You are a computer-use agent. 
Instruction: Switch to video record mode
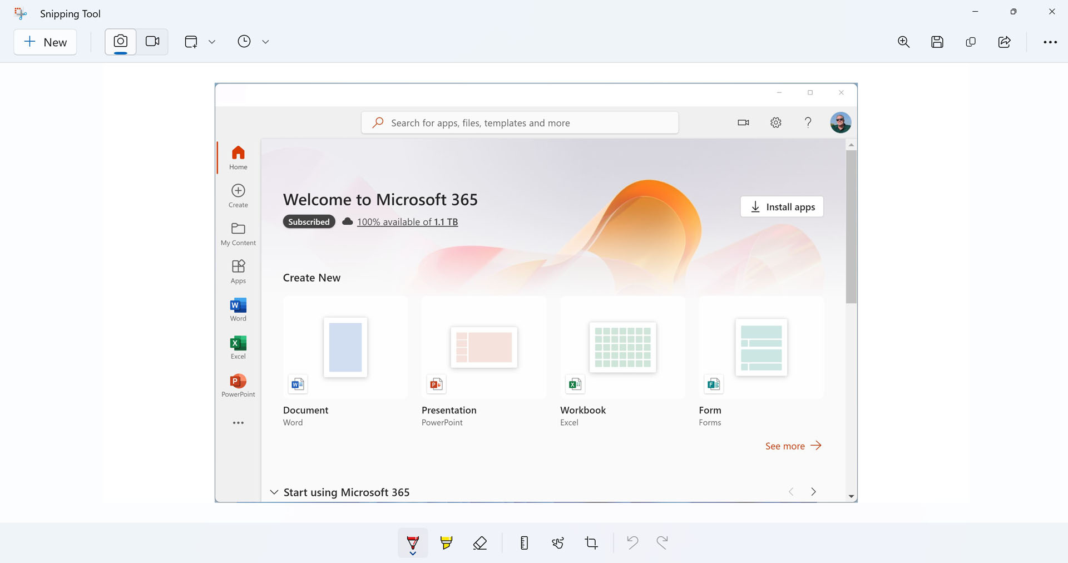point(152,42)
